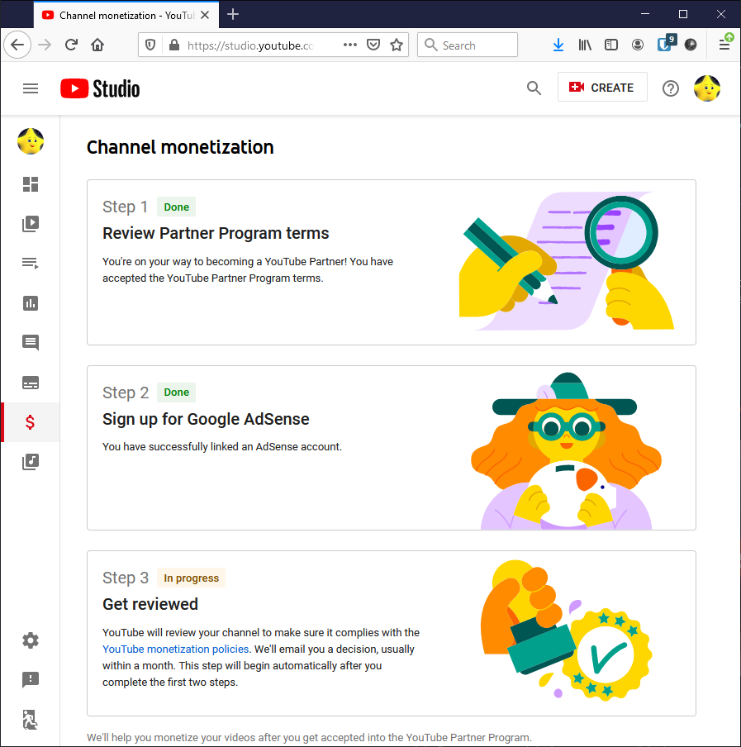The height and width of the screenshot is (747, 741).
Task: Click the Channel monetization page title
Action: click(180, 147)
